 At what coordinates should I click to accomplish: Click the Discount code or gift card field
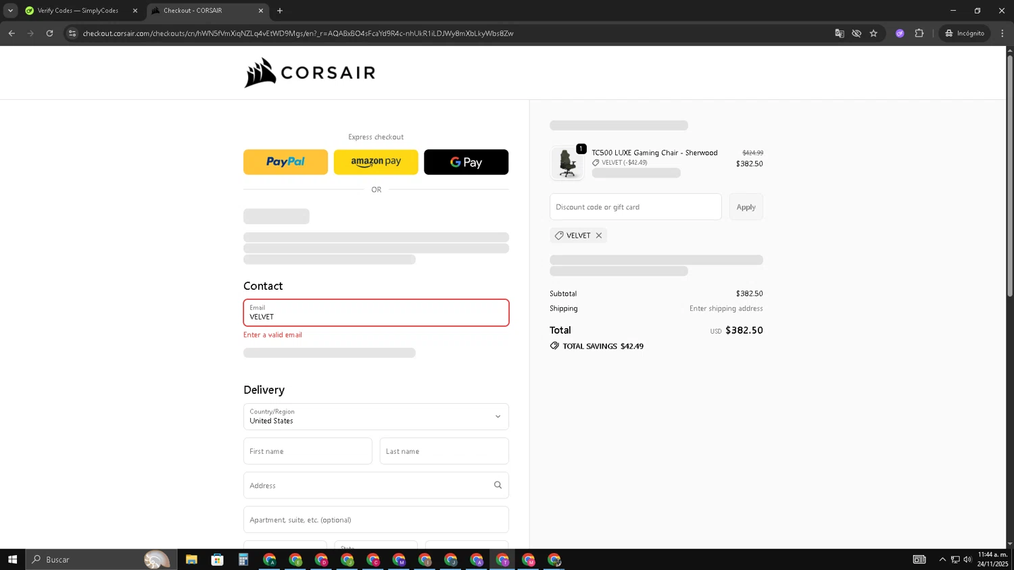point(635,207)
